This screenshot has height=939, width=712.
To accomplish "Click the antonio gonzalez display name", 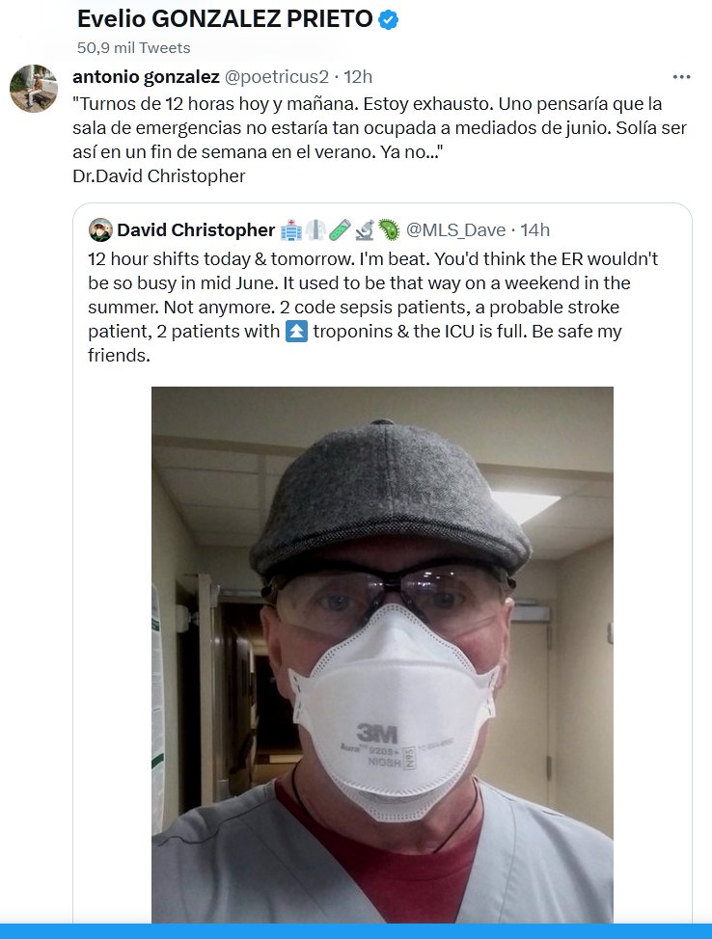I will pyautogui.click(x=146, y=77).
